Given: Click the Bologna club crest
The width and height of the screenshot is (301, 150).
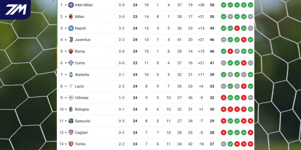Looking at the screenshot, I should click(71, 109).
